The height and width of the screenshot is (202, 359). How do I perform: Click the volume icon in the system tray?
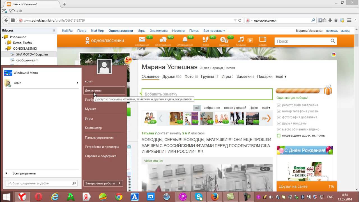271,197
